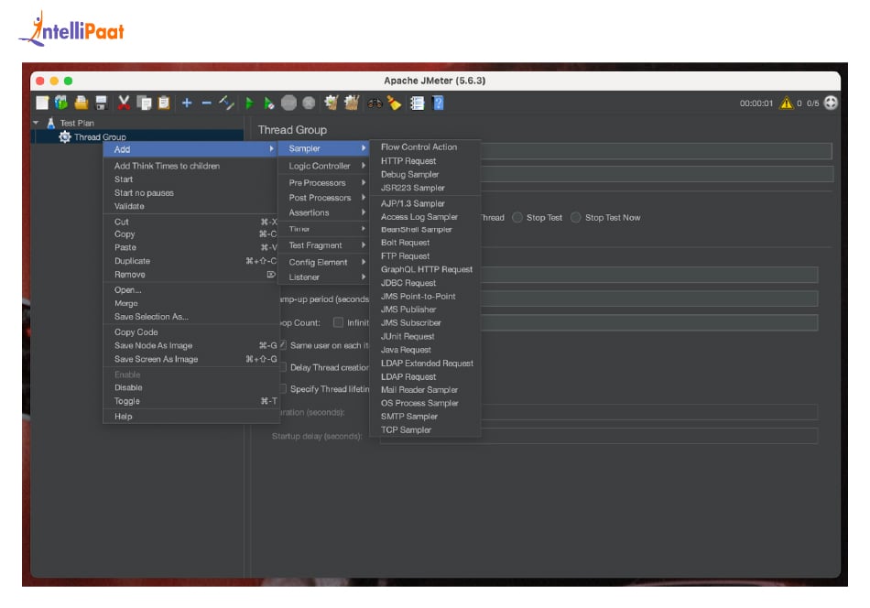Click the Paste clipboard icon
Viewport: 870px width, 608px height.
(164, 103)
